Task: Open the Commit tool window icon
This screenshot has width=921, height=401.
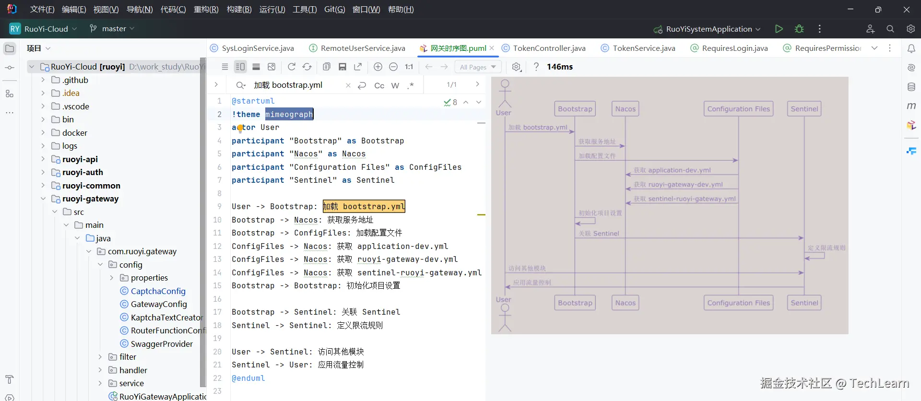Action: pyautogui.click(x=10, y=68)
